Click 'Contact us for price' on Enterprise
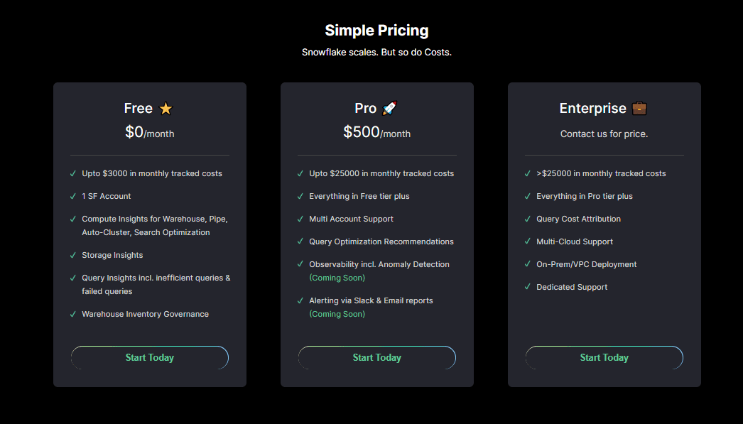The width and height of the screenshot is (743, 424). pos(604,134)
